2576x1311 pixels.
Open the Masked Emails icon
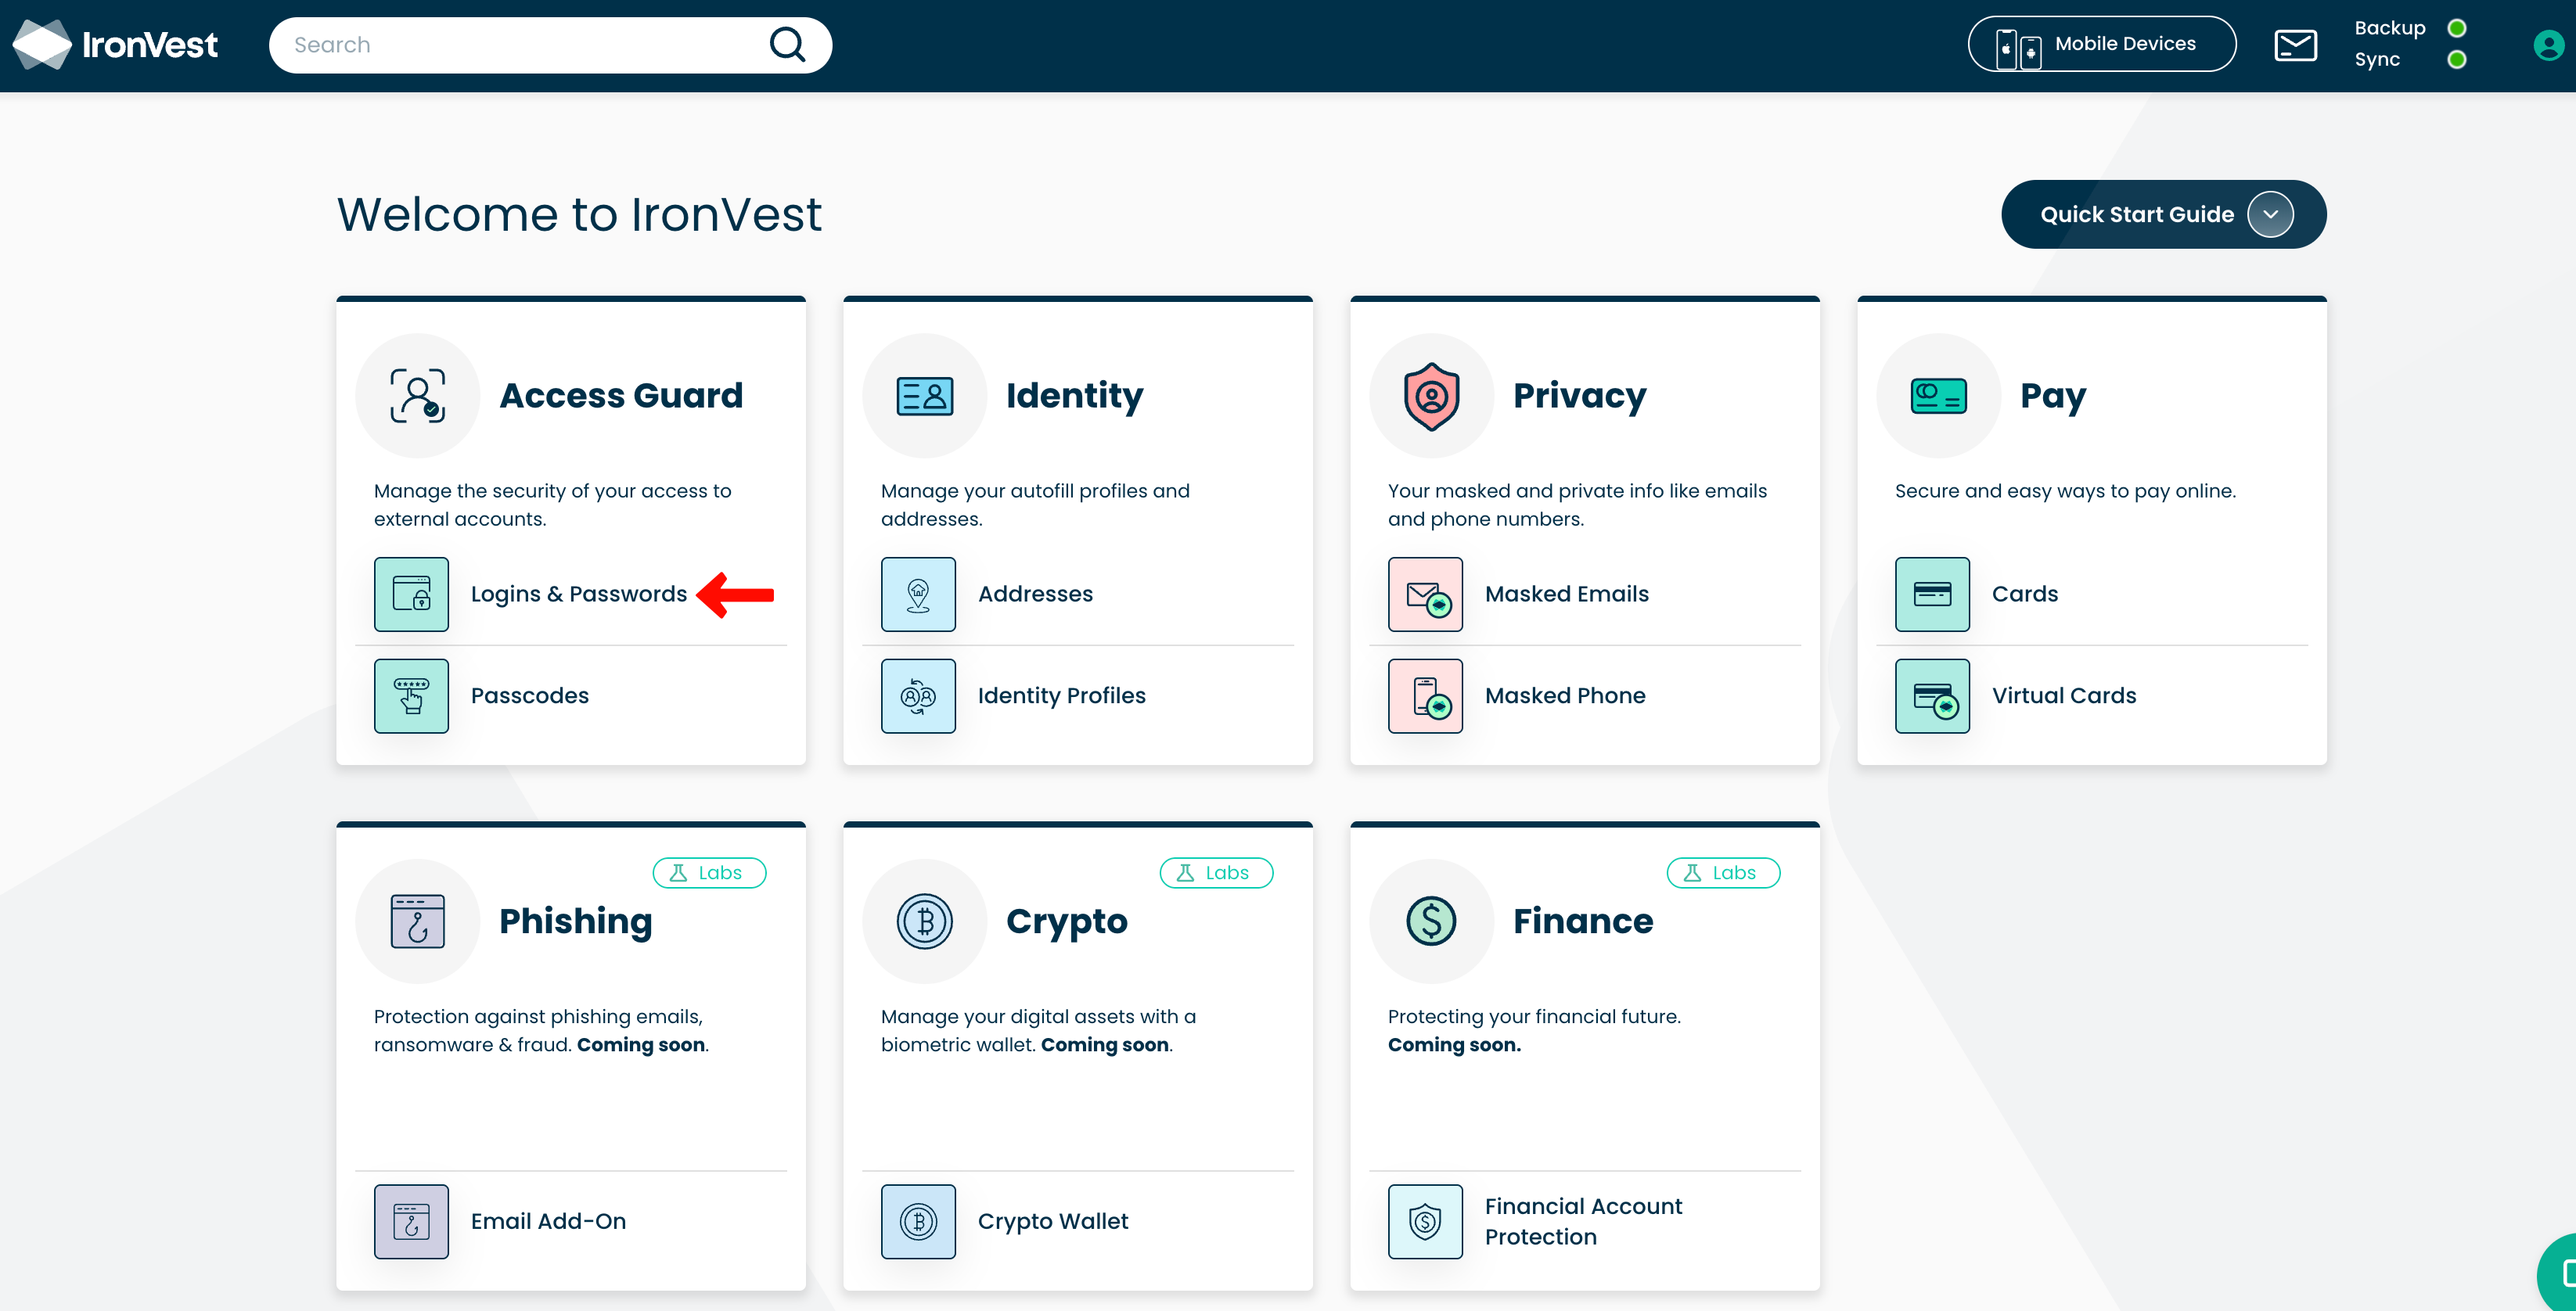pyautogui.click(x=1425, y=594)
